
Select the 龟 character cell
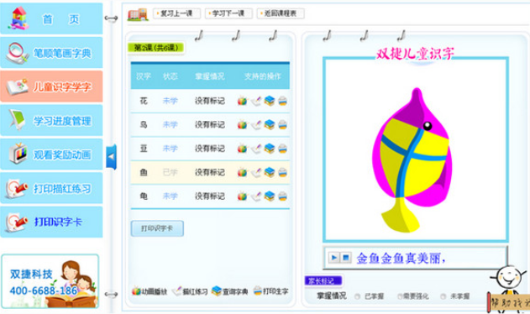pos(144,196)
